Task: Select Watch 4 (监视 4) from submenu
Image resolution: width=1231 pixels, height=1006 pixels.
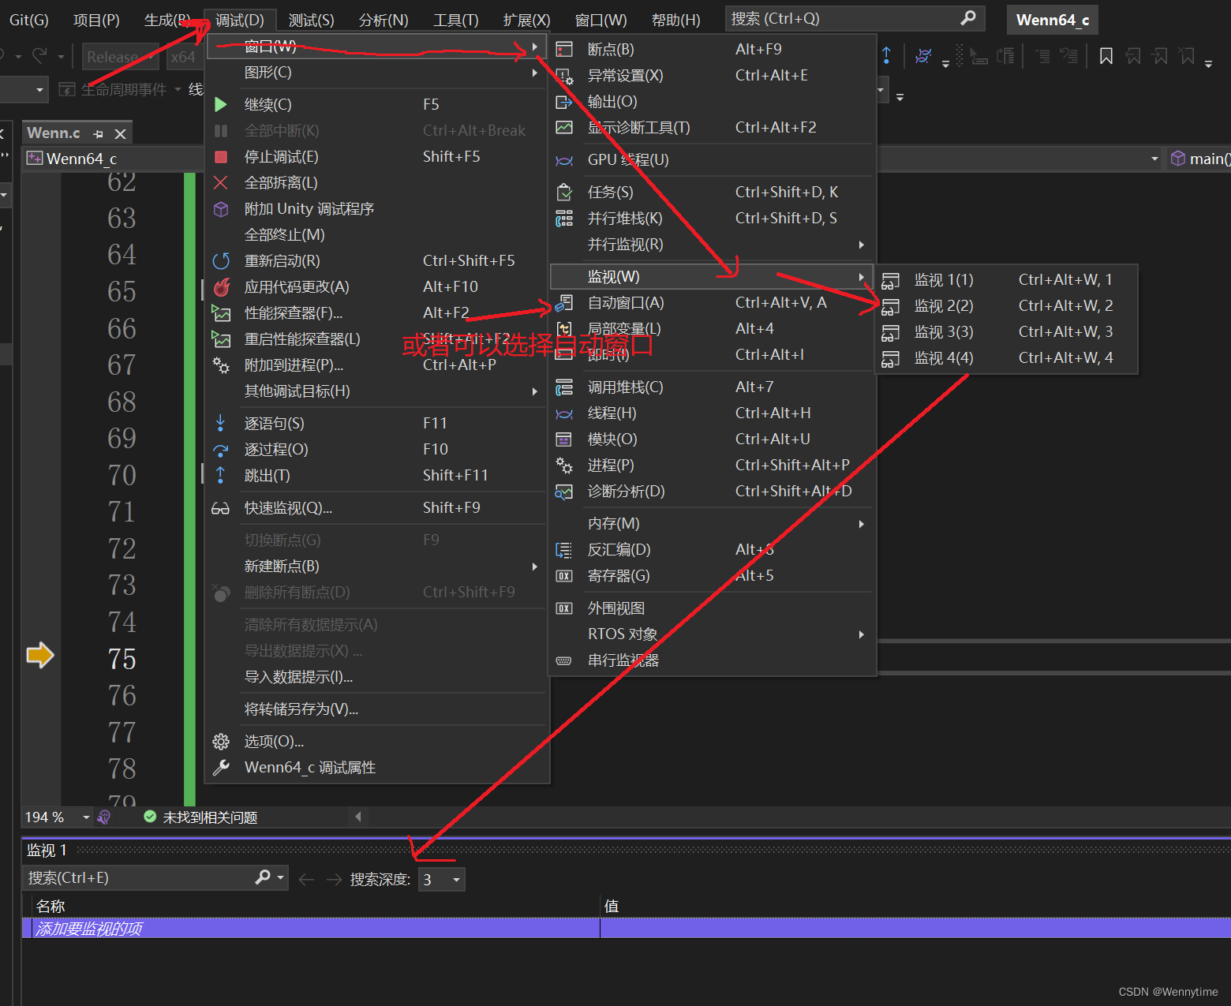Action: coord(1006,358)
